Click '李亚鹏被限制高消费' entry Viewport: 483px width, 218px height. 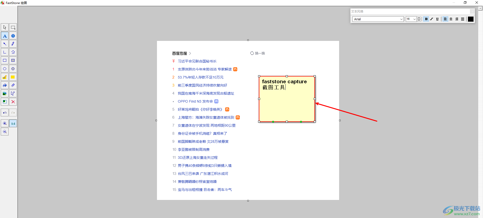click(193, 150)
